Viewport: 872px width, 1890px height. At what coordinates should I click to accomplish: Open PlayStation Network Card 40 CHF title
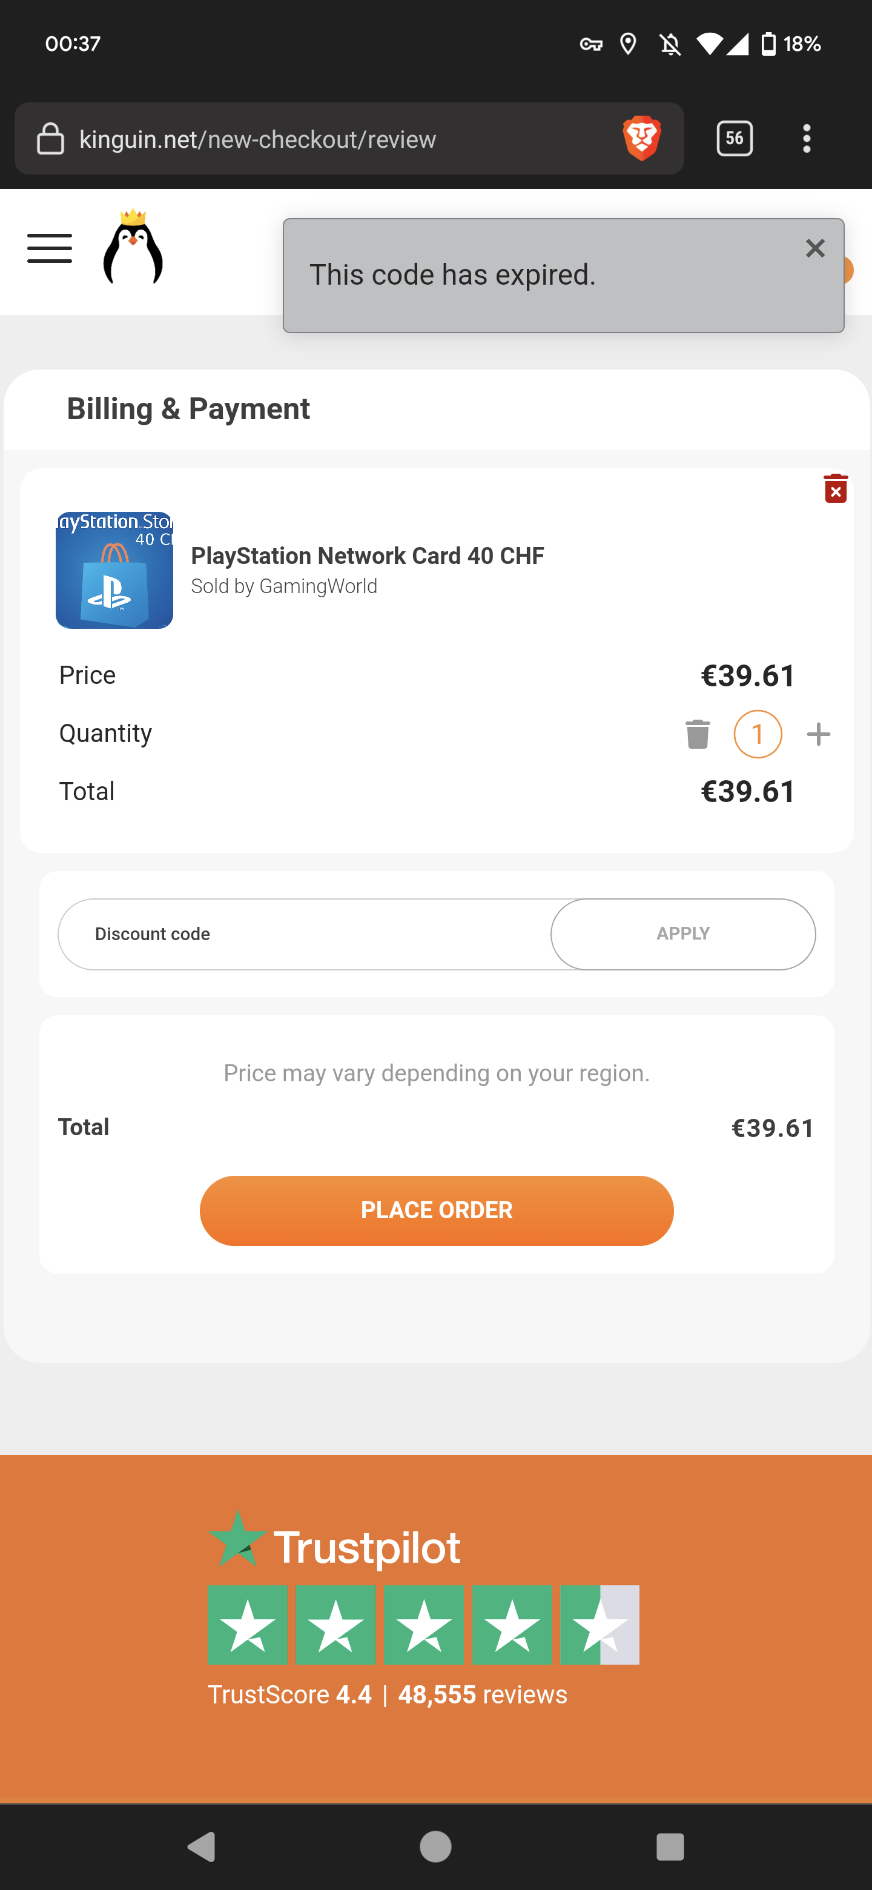tap(368, 556)
